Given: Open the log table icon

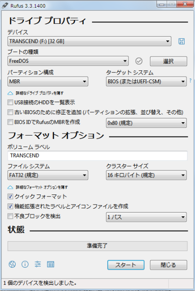Looking at the screenshot, I should coord(51,264).
